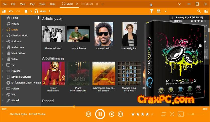This screenshot has width=210, height=122.
Task: Adjust the volume slider knob
Action: [193, 114]
